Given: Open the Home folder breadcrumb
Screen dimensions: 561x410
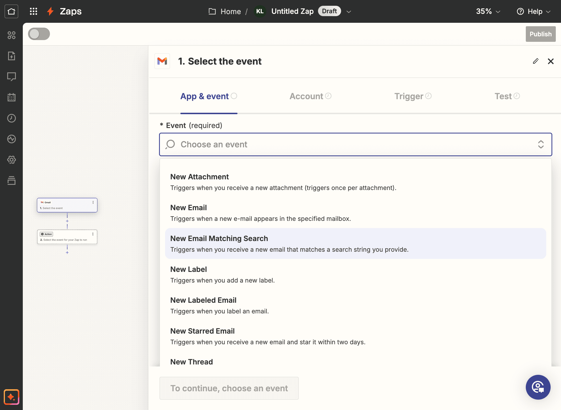Looking at the screenshot, I should coord(225,11).
